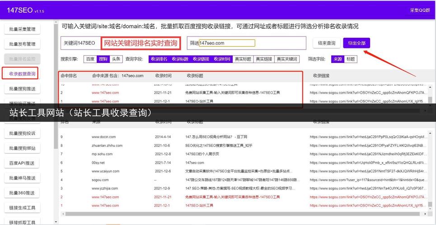Click results horizontal scrollbar left arrow

click(x=63, y=214)
